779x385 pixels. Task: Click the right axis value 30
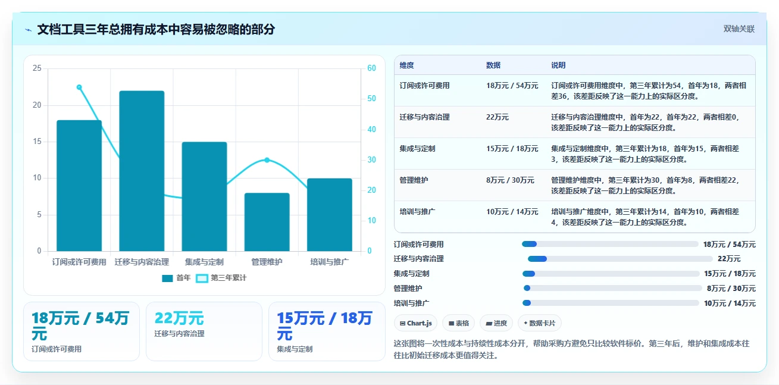[x=371, y=160]
